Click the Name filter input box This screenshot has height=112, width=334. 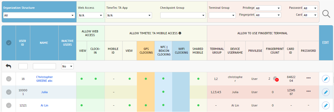(x=44, y=66)
